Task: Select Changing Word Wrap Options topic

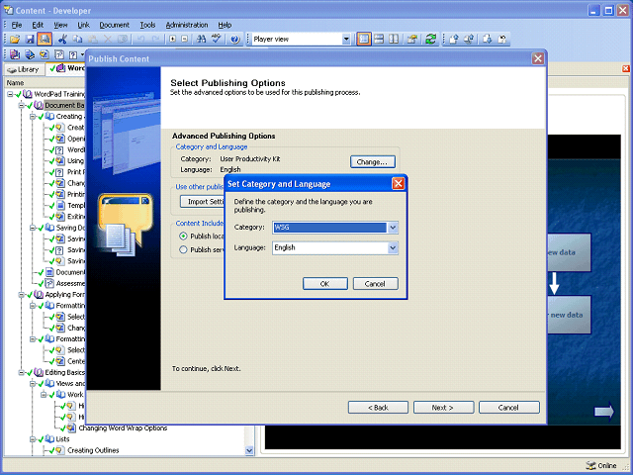Action: 123,428
